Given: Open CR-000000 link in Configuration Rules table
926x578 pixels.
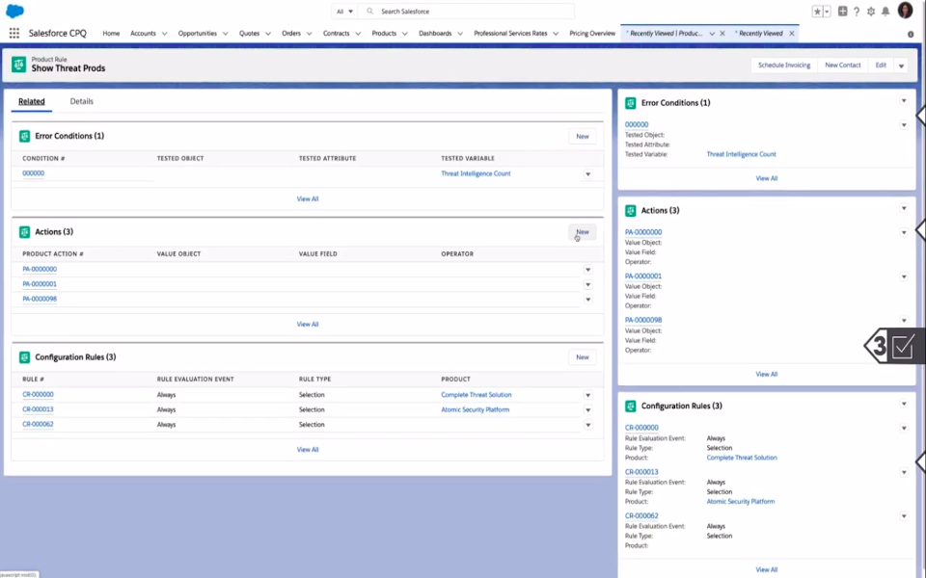Looking at the screenshot, I should click(x=38, y=395).
